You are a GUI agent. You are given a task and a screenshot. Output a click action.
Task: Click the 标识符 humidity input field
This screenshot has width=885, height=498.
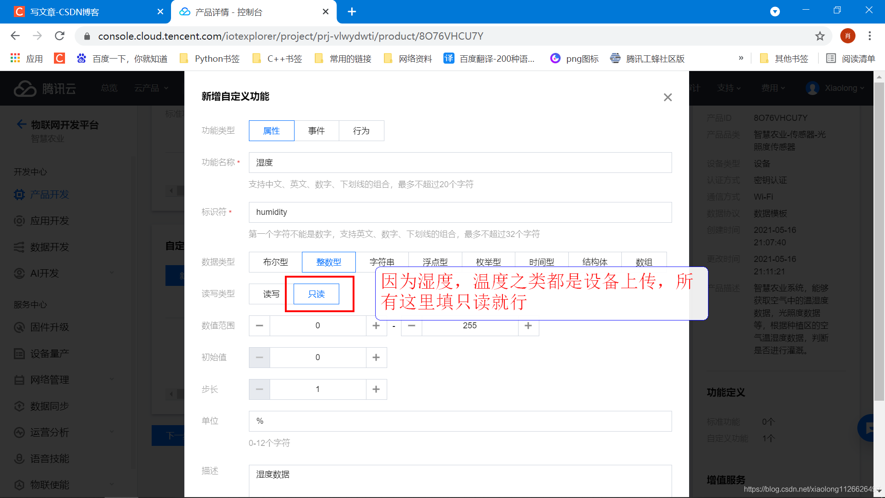[460, 212]
